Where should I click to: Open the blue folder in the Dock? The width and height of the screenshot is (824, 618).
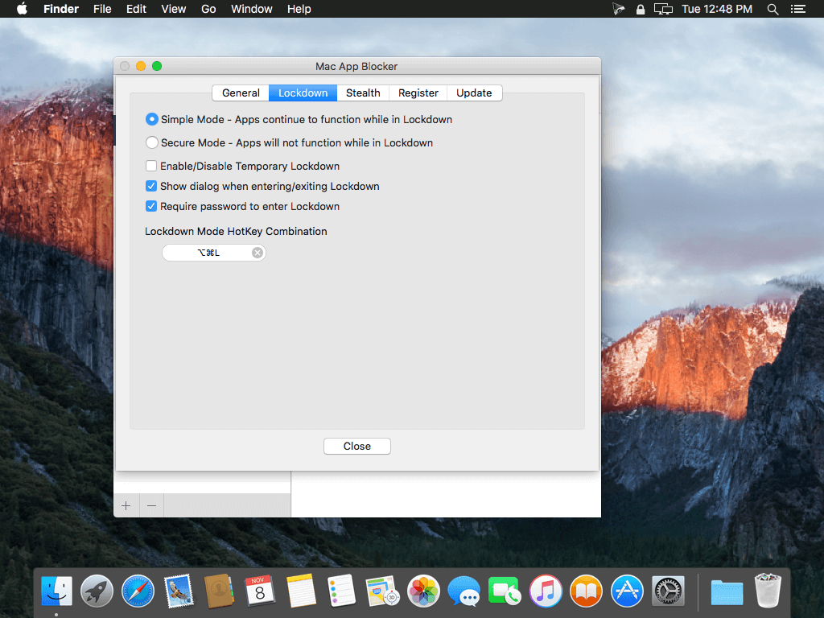point(727,591)
